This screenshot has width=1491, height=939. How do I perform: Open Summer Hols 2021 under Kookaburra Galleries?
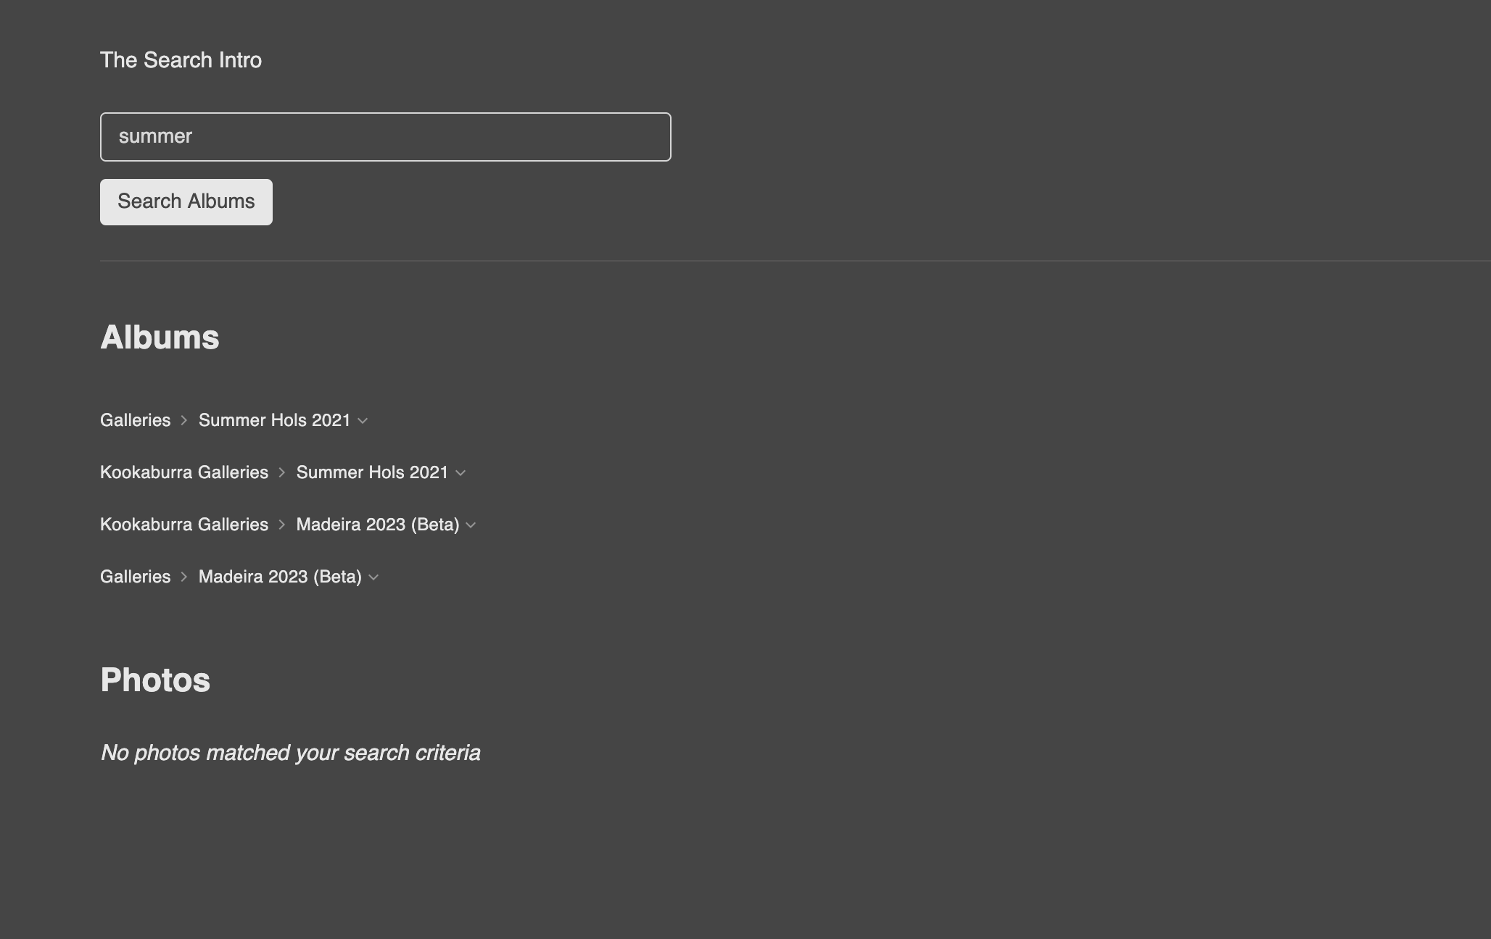tap(372, 472)
